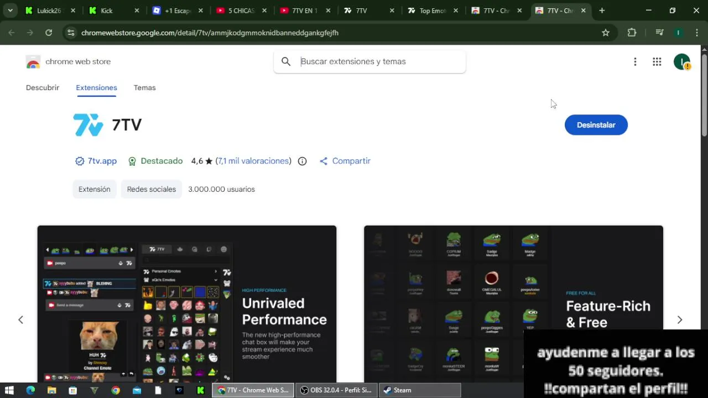Open the Google apps grid
Screen dimensions: 708x398
point(657,62)
